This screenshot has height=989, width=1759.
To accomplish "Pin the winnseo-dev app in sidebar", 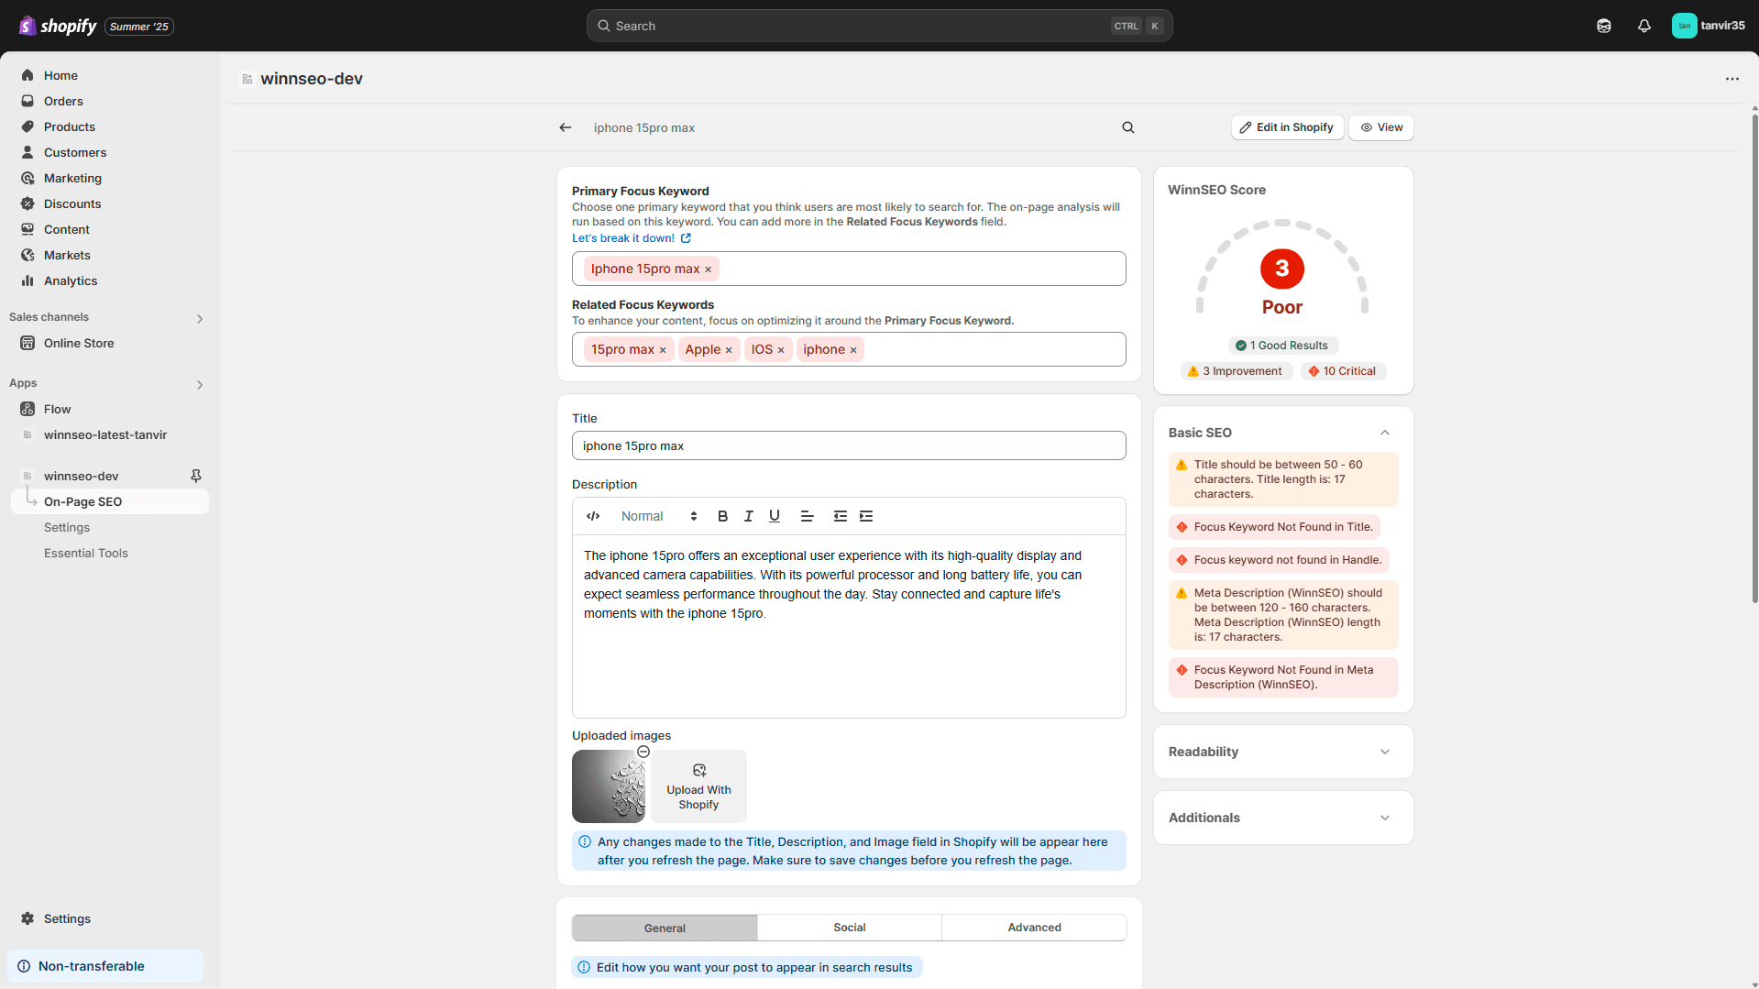I will [195, 476].
